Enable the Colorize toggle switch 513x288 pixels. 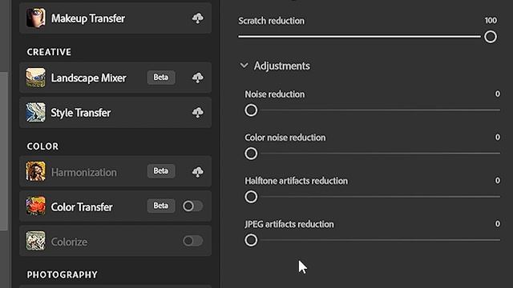click(x=192, y=241)
